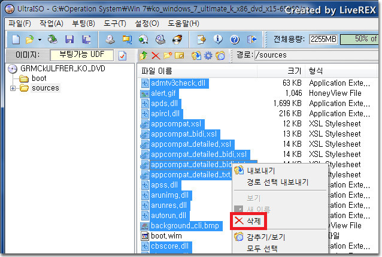This screenshot has height=257, width=382.
Task: Select the boot folder in tree
Action: click(39, 78)
